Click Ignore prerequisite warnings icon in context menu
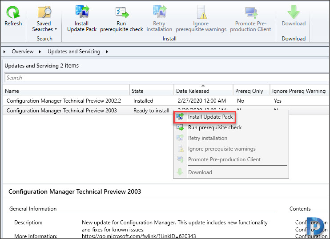 181,149
